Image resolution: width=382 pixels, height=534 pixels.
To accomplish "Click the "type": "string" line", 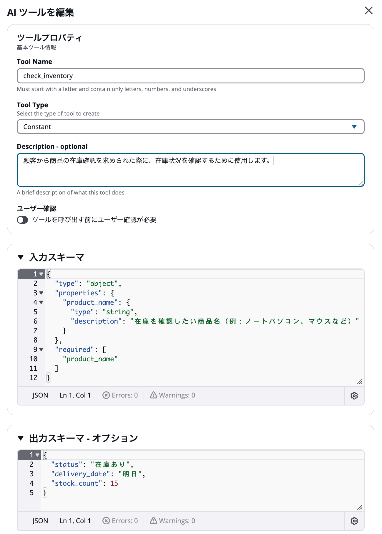I will pos(104,312).
